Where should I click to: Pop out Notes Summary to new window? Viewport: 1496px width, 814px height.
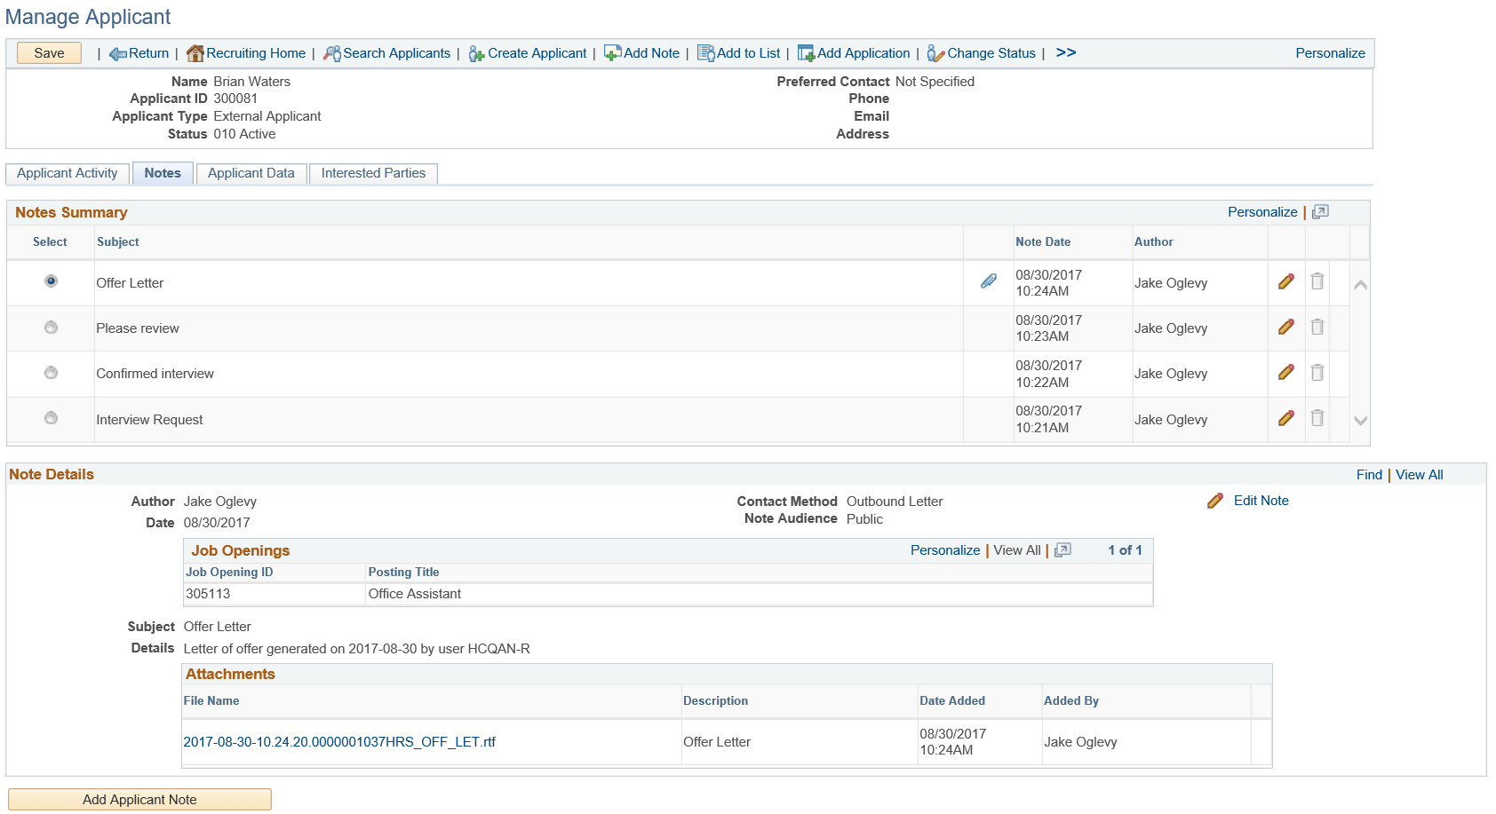[x=1320, y=211]
